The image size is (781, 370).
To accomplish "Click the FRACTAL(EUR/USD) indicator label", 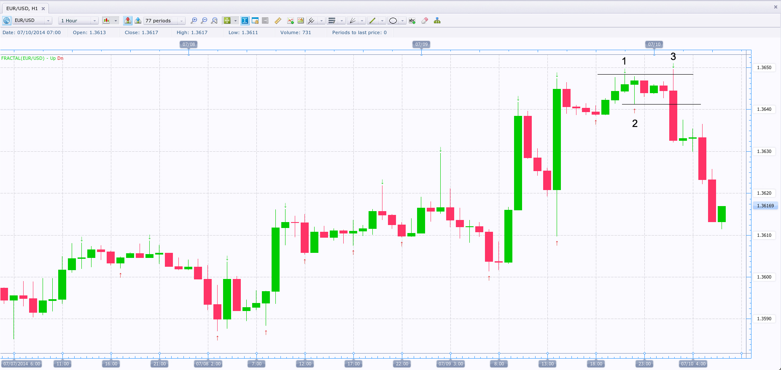I will 23,58.
